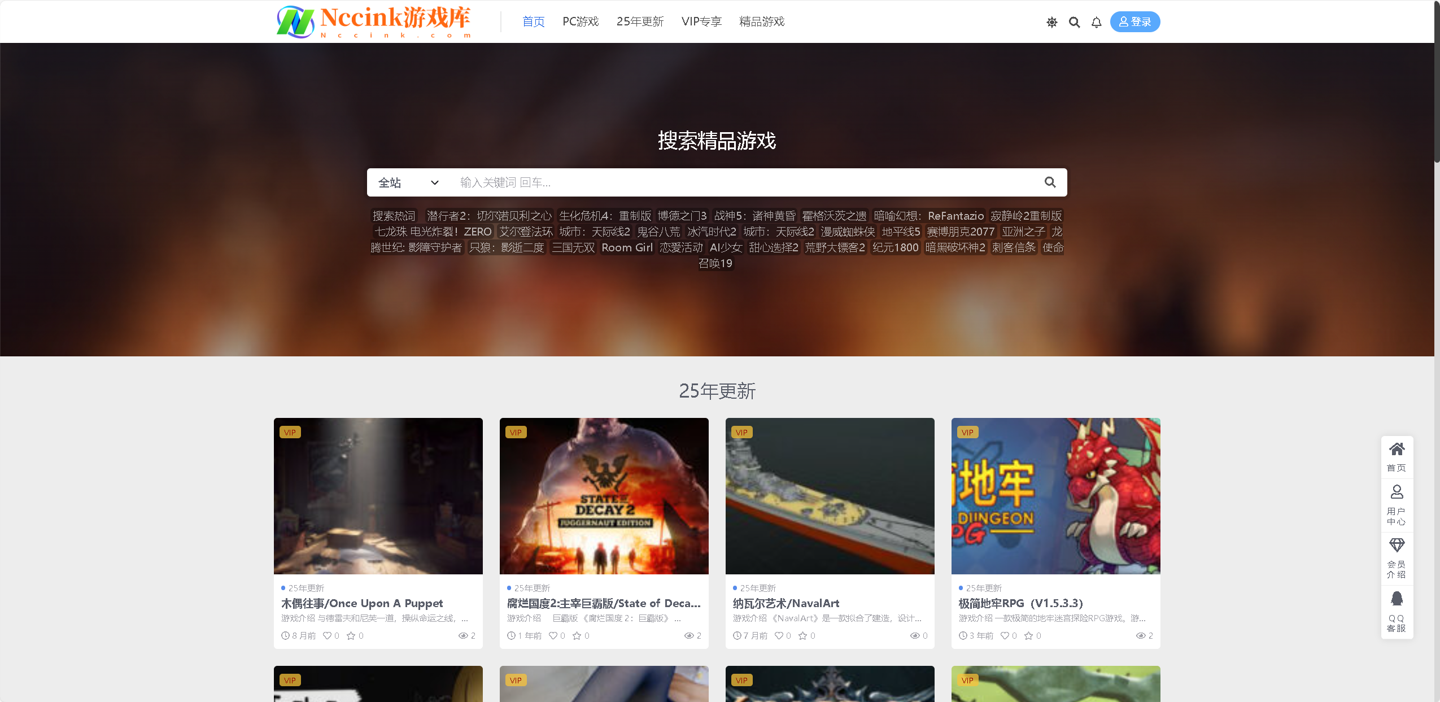Open header search magnifier icon
The height and width of the screenshot is (702, 1440).
click(x=1074, y=22)
